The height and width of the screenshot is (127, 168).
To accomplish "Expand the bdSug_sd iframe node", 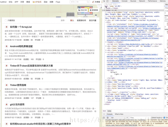I will (106, 94).
